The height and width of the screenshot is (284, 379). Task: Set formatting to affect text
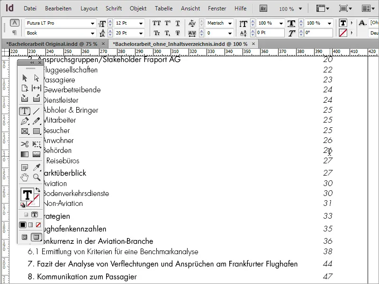(x=34, y=214)
